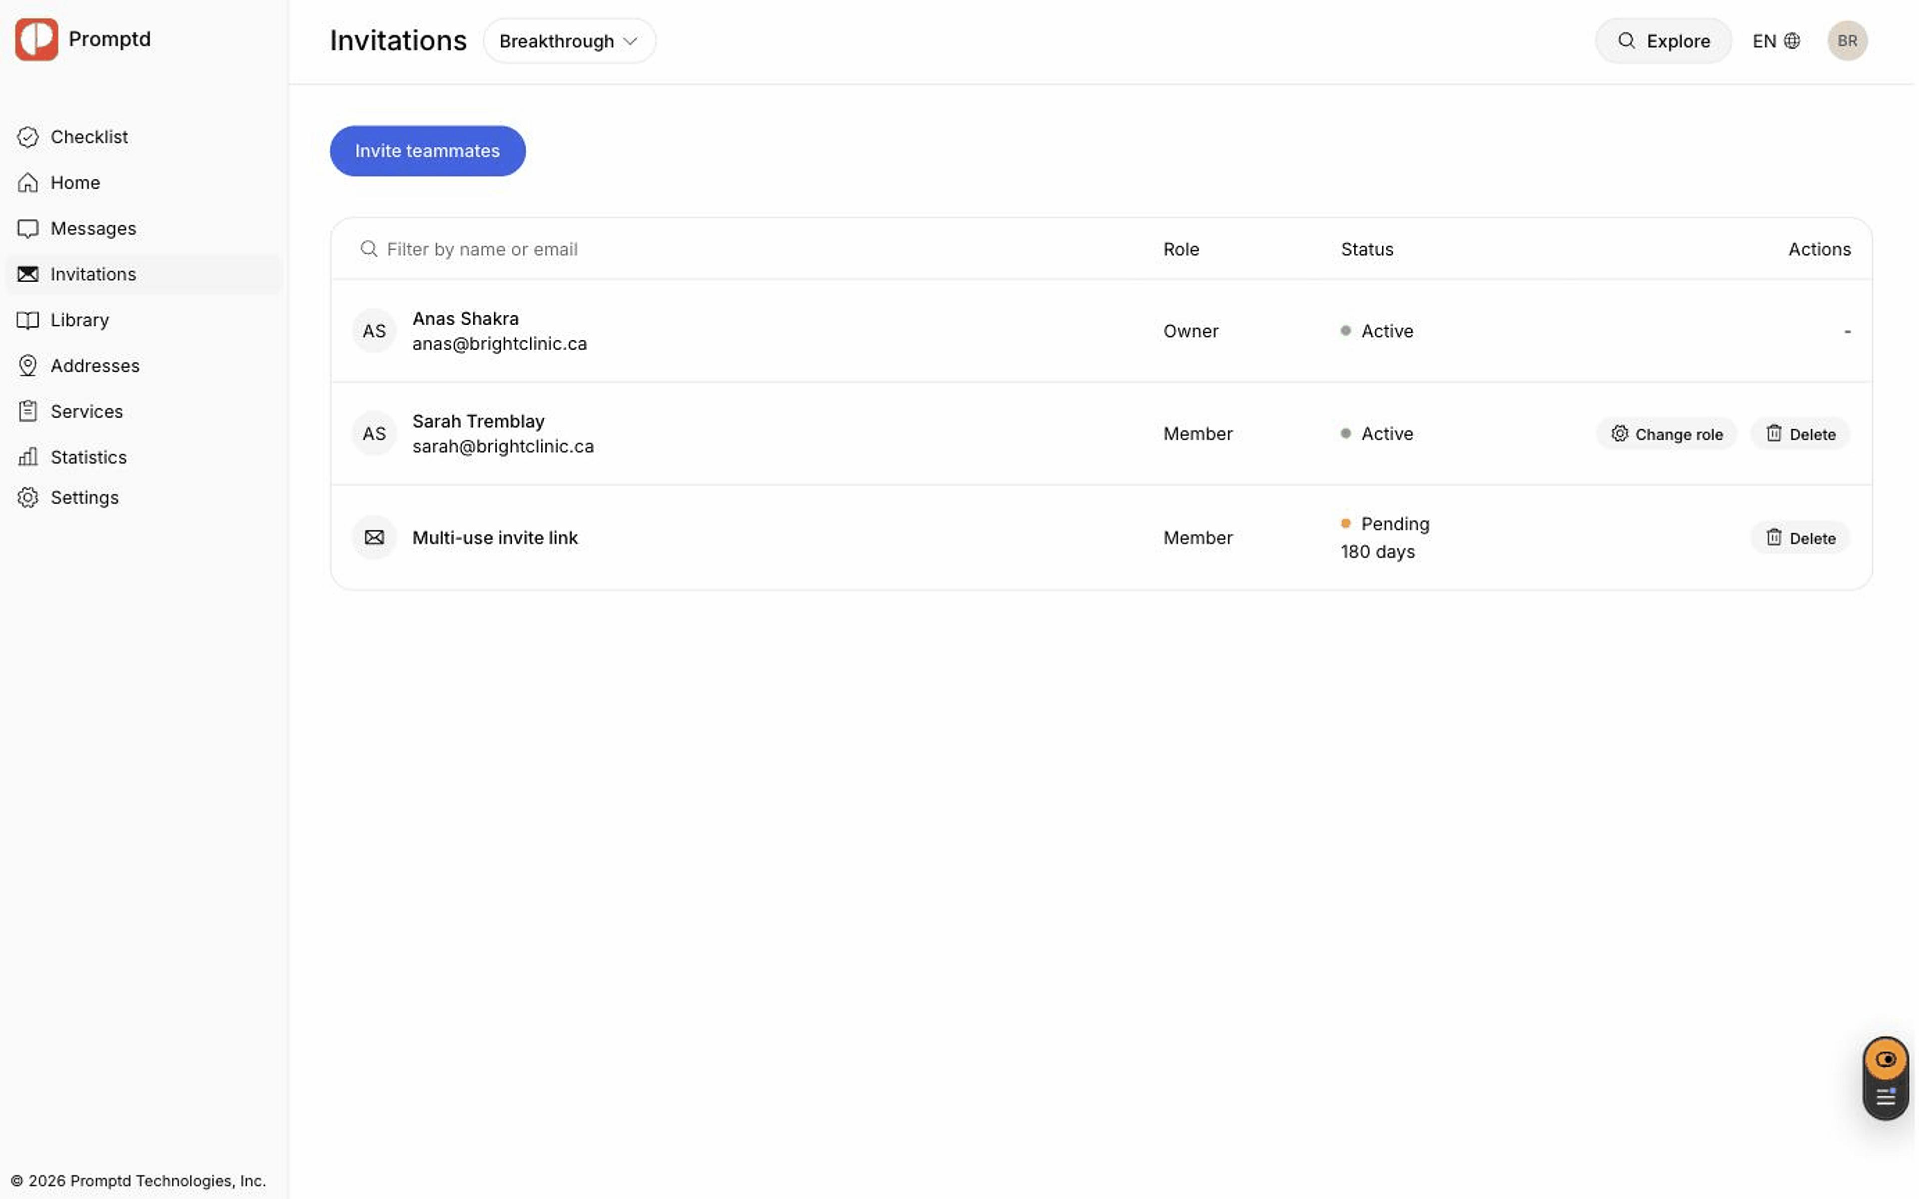Select the Multi-use invite link row text

click(495, 539)
